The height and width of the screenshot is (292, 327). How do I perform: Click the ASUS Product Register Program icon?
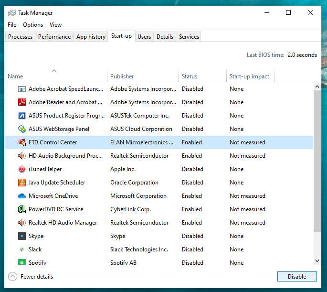tap(22, 116)
